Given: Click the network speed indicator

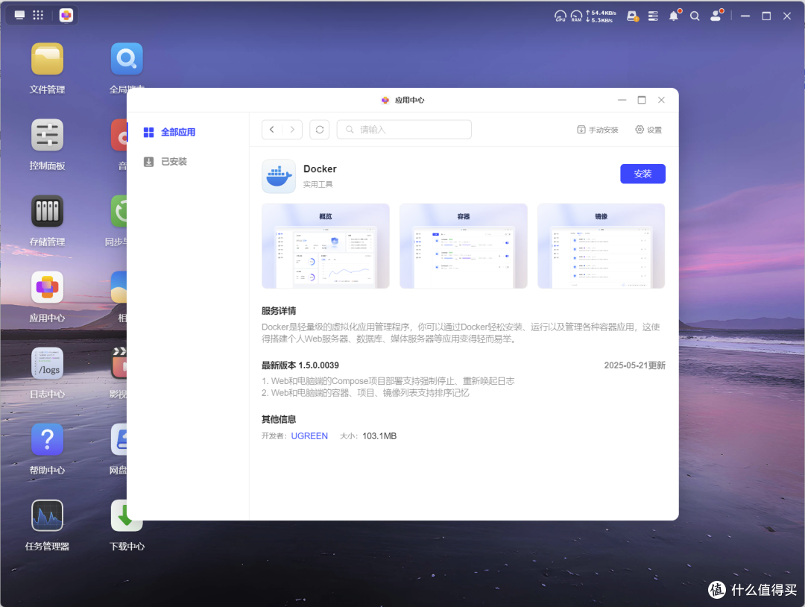Looking at the screenshot, I should click(602, 16).
